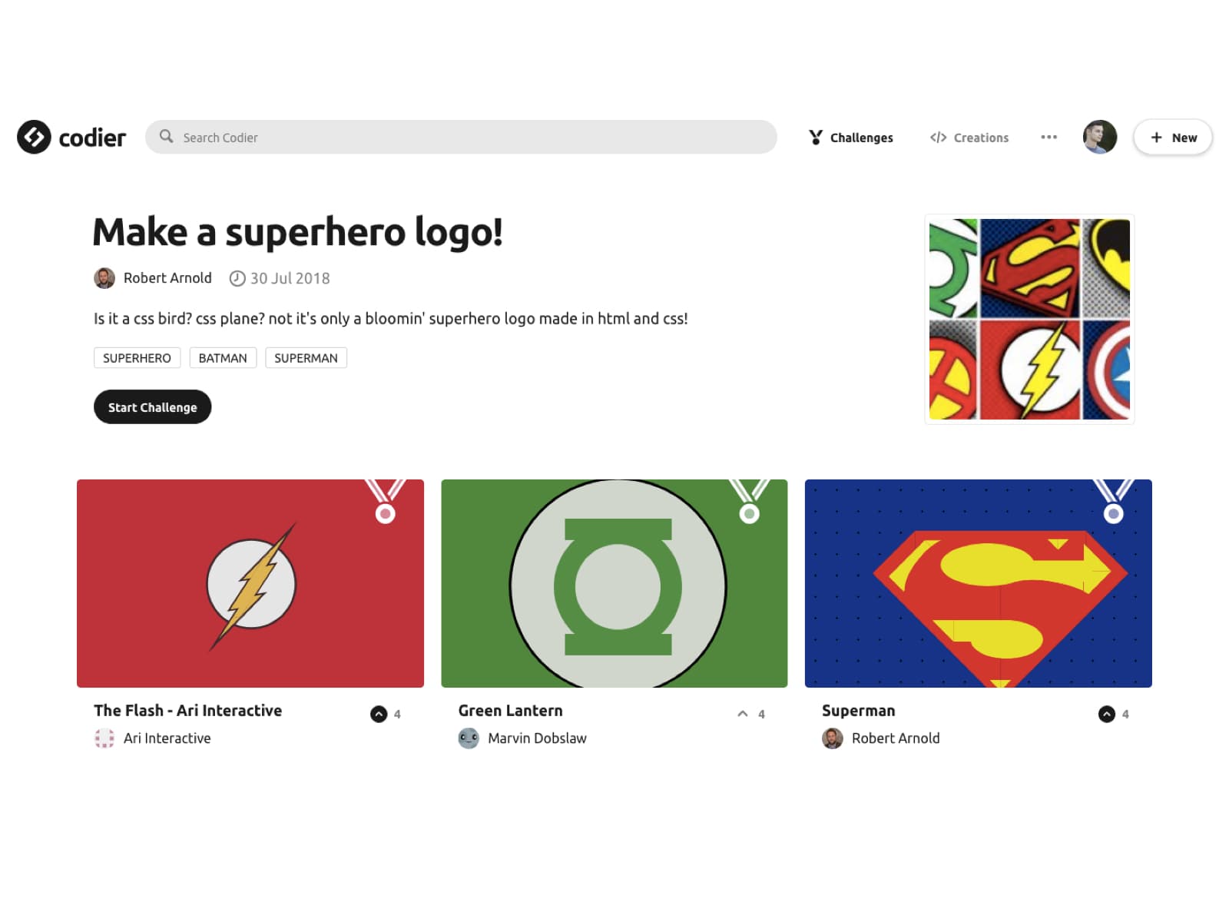Switch to the Creations page
This screenshot has height=922, width=1229.
click(969, 138)
